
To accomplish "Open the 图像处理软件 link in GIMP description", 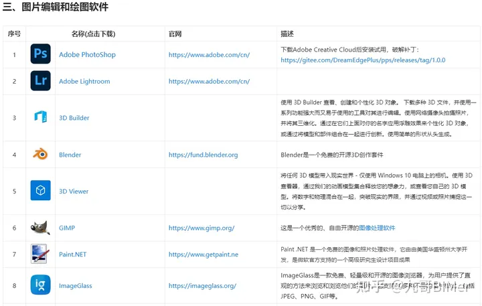I will pos(377,228).
